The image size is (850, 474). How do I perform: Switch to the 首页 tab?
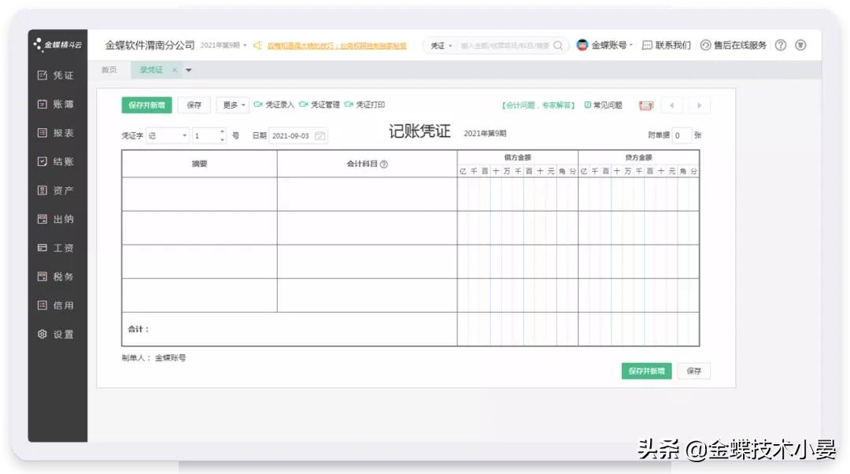coord(109,69)
